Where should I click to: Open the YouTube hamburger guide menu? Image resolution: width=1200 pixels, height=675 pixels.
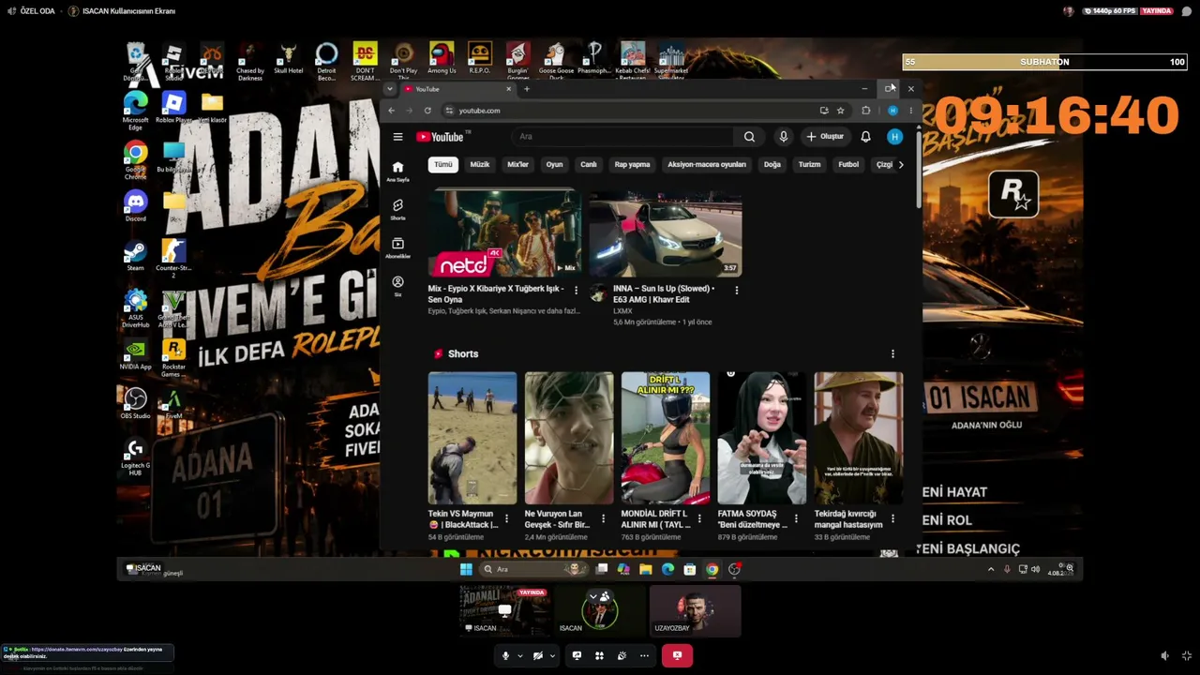(397, 137)
